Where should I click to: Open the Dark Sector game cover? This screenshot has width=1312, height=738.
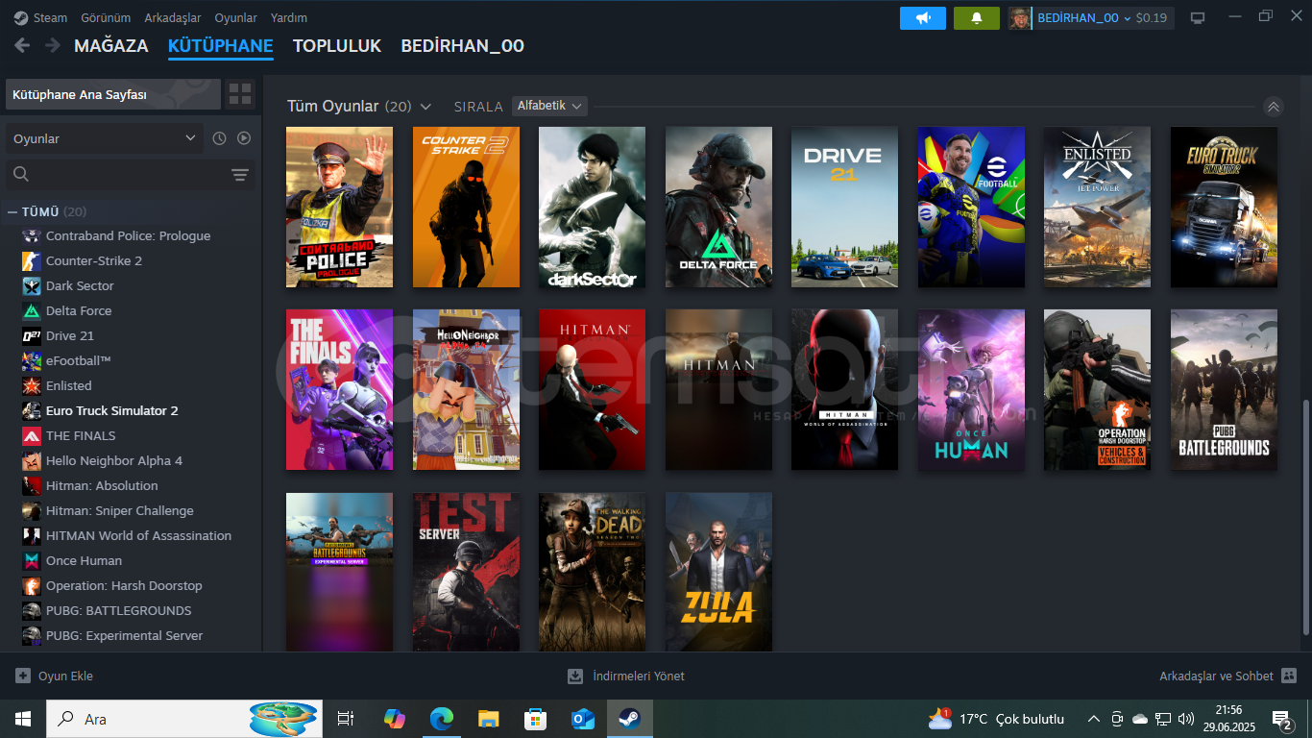[x=592, y=207]
